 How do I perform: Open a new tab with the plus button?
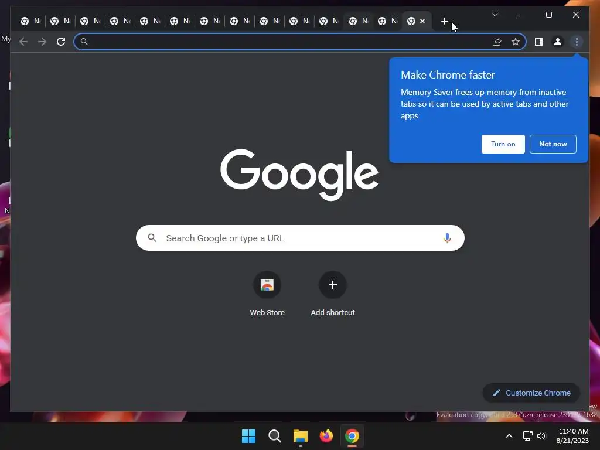coord(444,22)
